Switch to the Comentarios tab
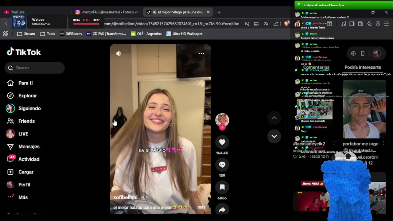Screen dimensions: 393x221 (316, 67)
